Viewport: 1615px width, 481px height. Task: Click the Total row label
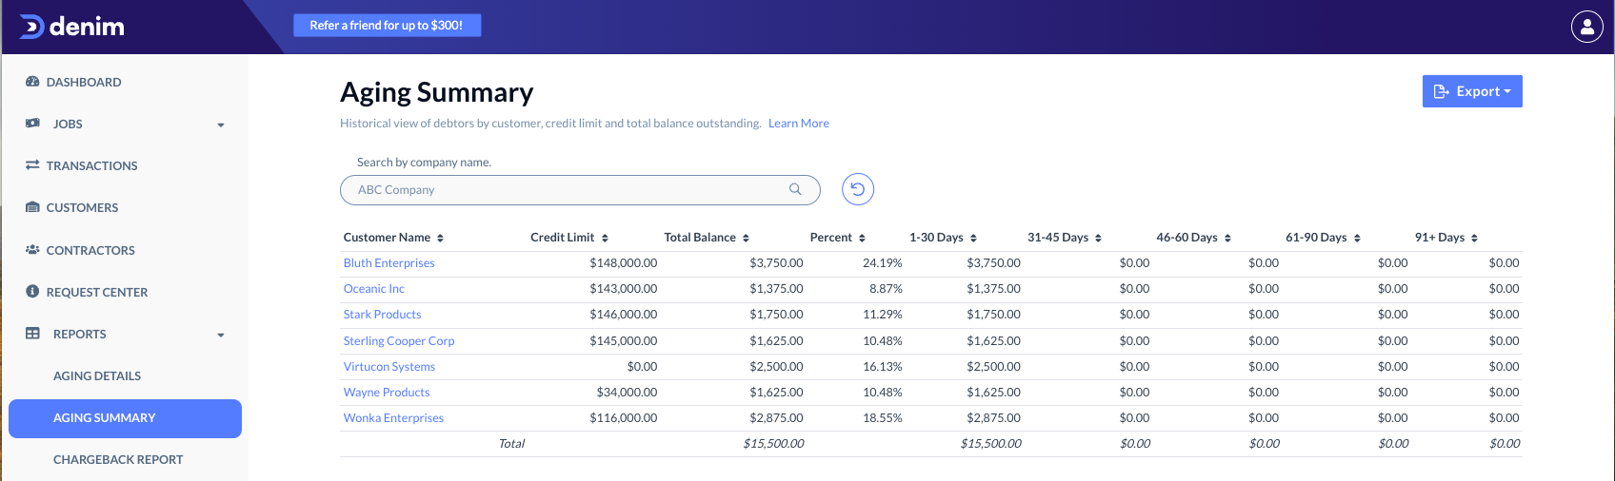[511, 444]
